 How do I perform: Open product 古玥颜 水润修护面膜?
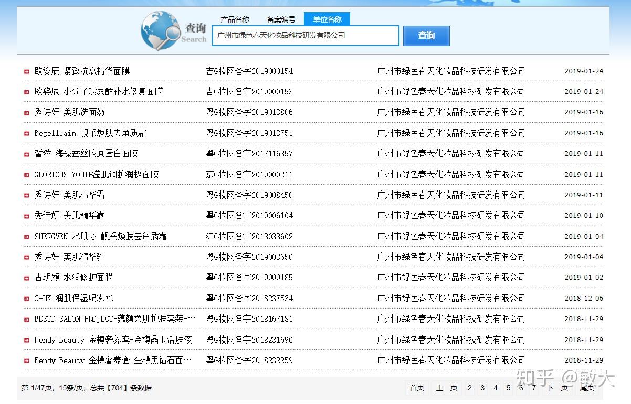(73, 277)
